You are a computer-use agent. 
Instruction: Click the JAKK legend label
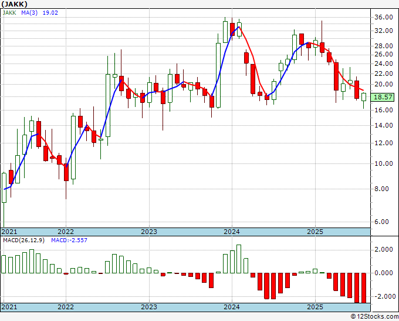[x=9, y=13]
